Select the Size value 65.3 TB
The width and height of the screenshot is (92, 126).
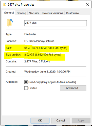pos(46,48)
